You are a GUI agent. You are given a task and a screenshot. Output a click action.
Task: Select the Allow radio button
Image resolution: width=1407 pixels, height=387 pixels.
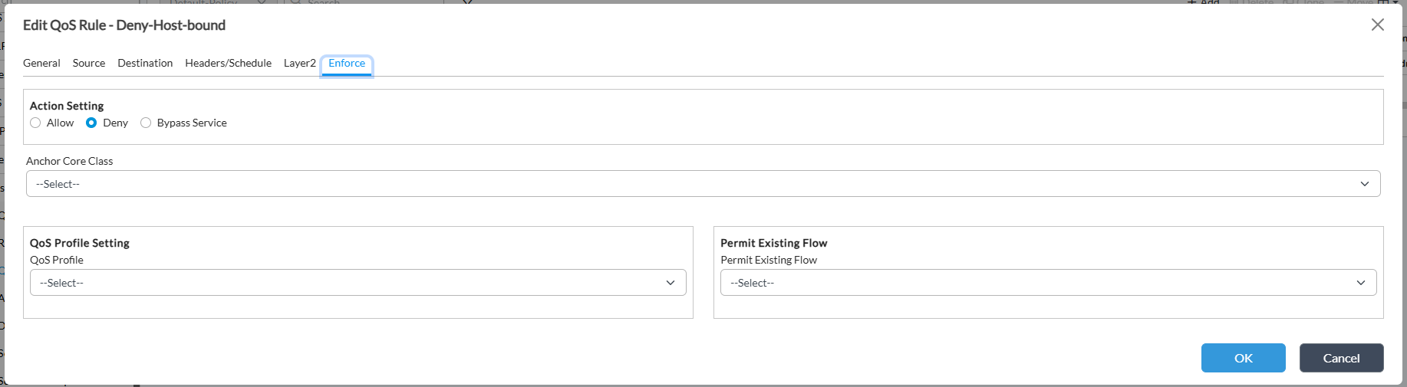[x=35, y=123]
